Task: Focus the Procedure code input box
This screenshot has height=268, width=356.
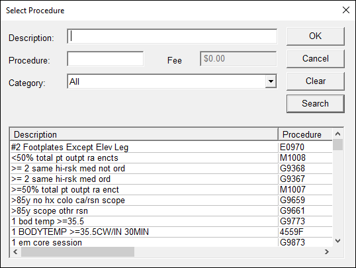Action: pyautogui.click(x=105, y=59)
